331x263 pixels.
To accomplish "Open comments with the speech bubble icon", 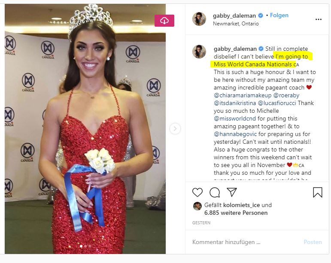I will point(215,192).
